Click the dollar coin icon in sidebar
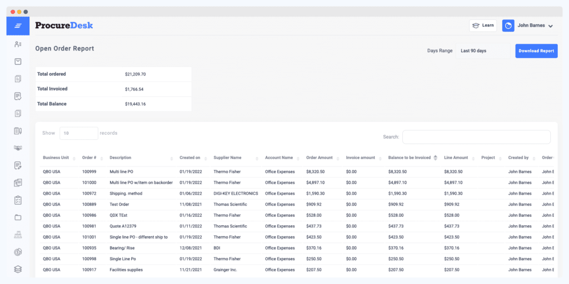Screen dimensions: 569x284 coord(18,252)
